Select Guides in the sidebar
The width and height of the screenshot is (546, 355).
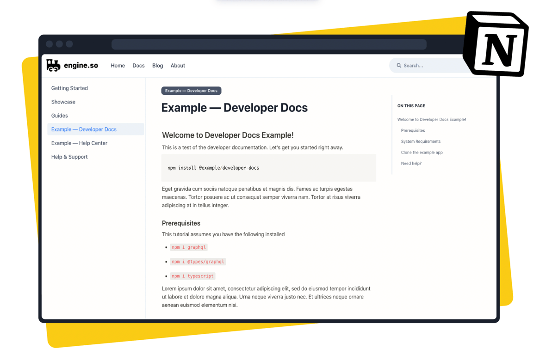click(60, 116)
